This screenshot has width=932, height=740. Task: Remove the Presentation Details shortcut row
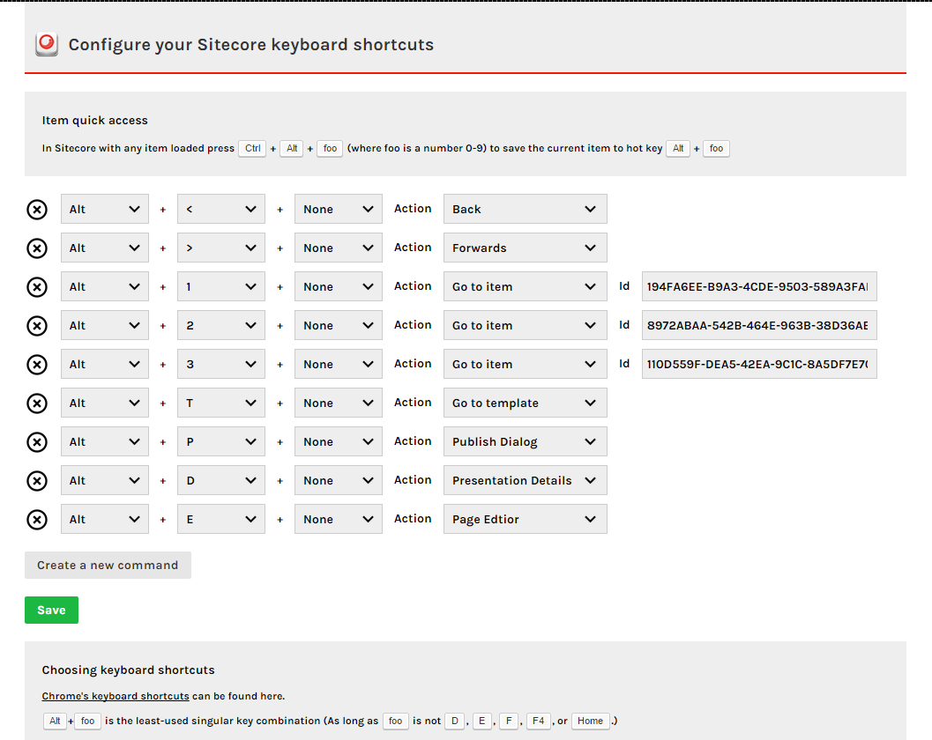[37, 481]
